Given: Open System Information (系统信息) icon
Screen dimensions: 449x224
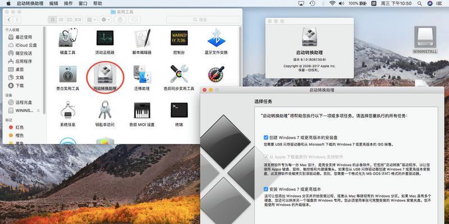Looking at the screenshot, I should [67, 110].
